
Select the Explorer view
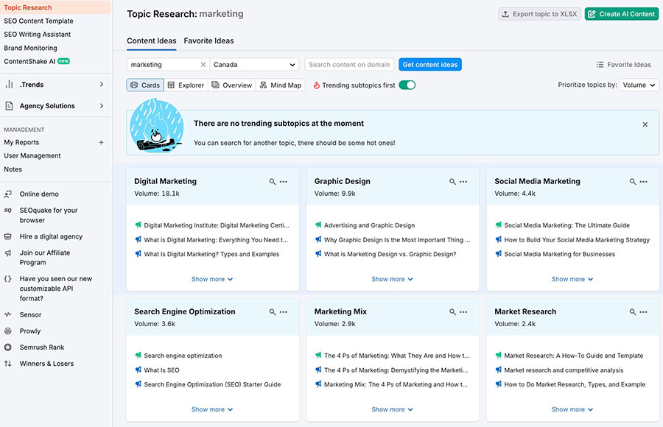click(x=186, y=85)
